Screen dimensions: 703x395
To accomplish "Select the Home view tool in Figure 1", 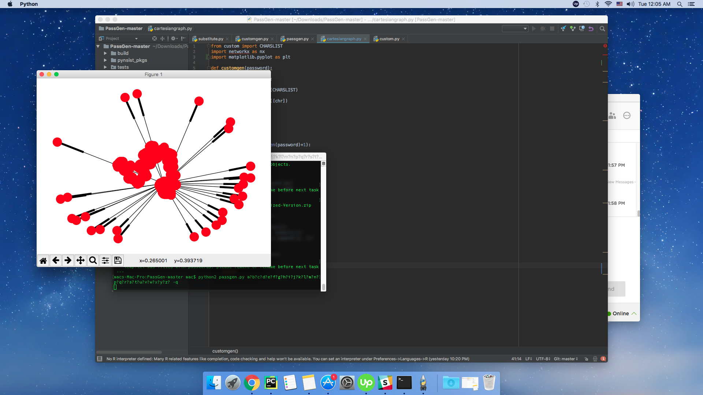I will coord(43,260).
